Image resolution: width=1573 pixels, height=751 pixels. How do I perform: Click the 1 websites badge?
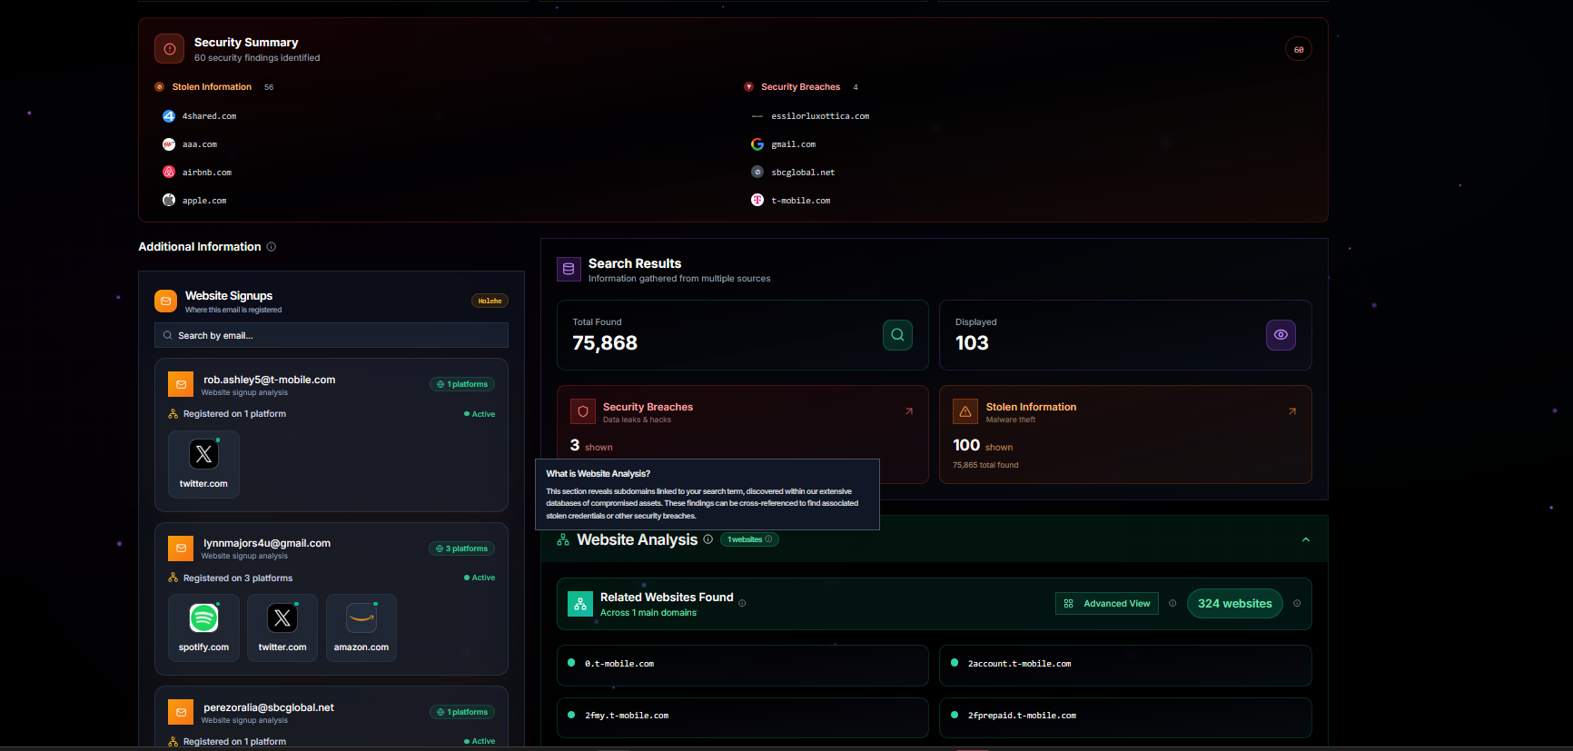[x=749, y=539]
